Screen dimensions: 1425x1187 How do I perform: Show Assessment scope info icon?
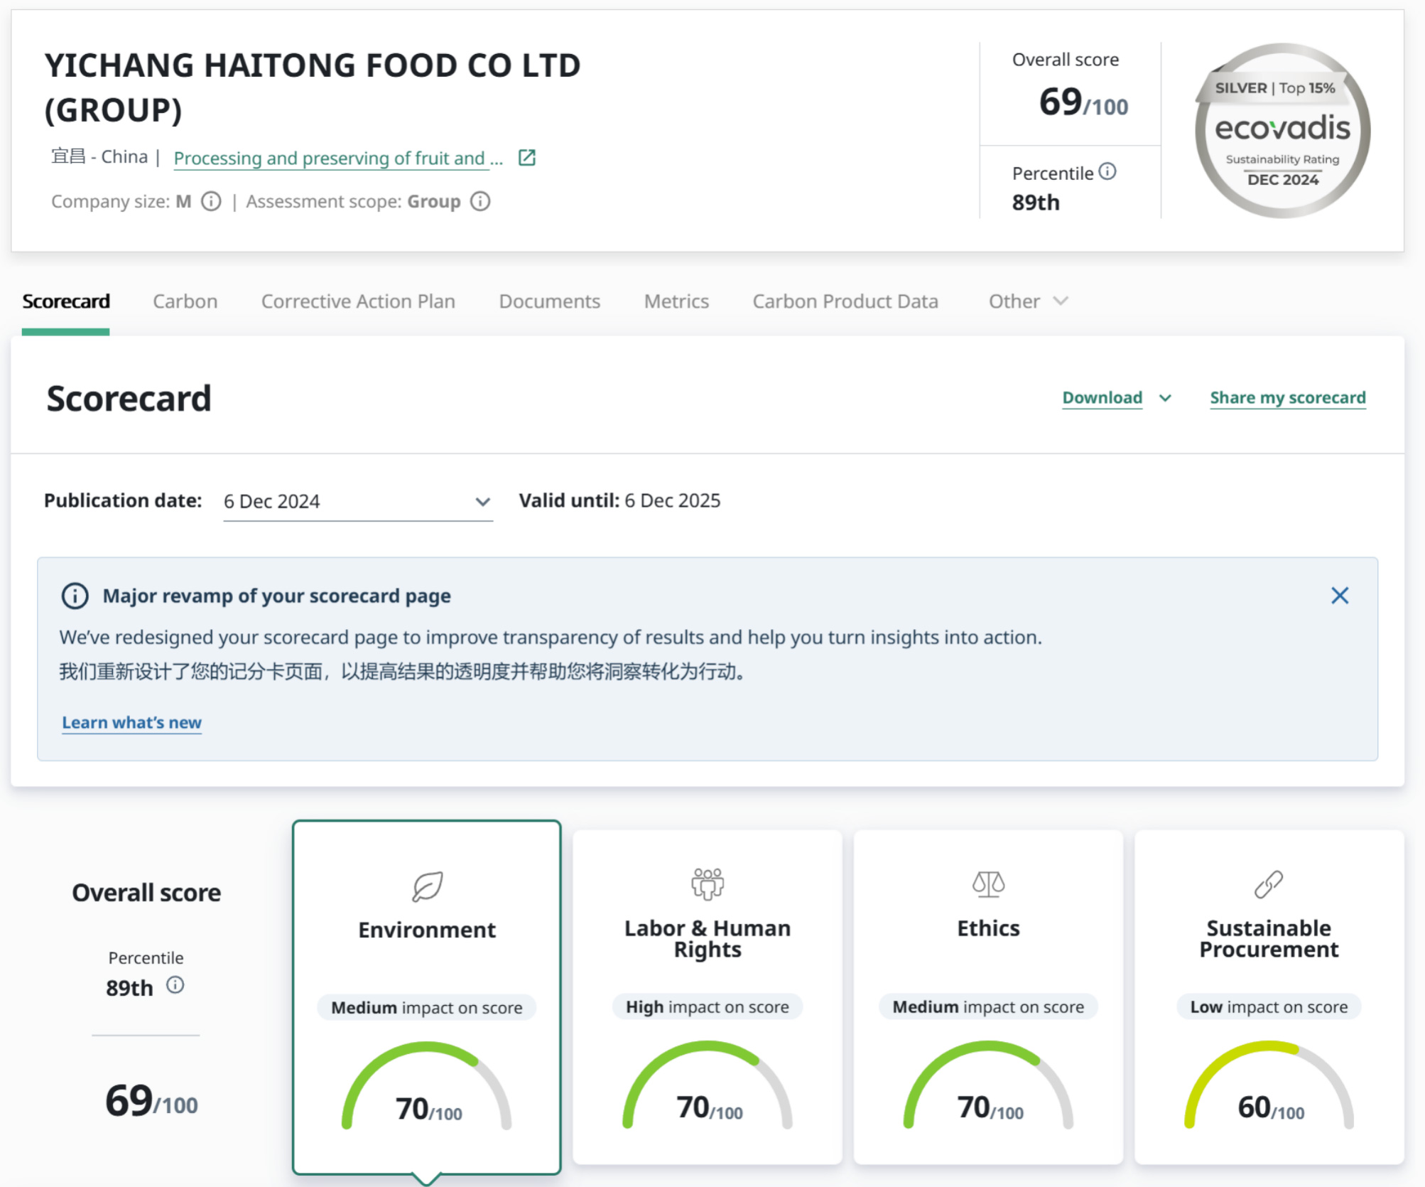pos(481,201)
